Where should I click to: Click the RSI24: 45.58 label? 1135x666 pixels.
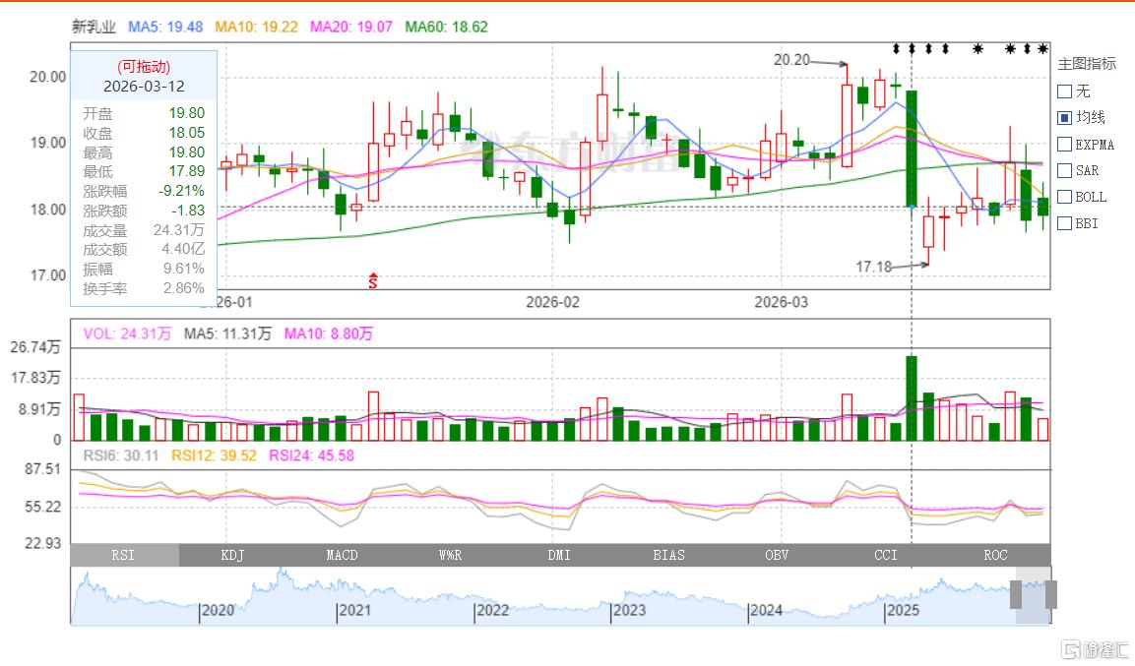(x=311, y=455)
